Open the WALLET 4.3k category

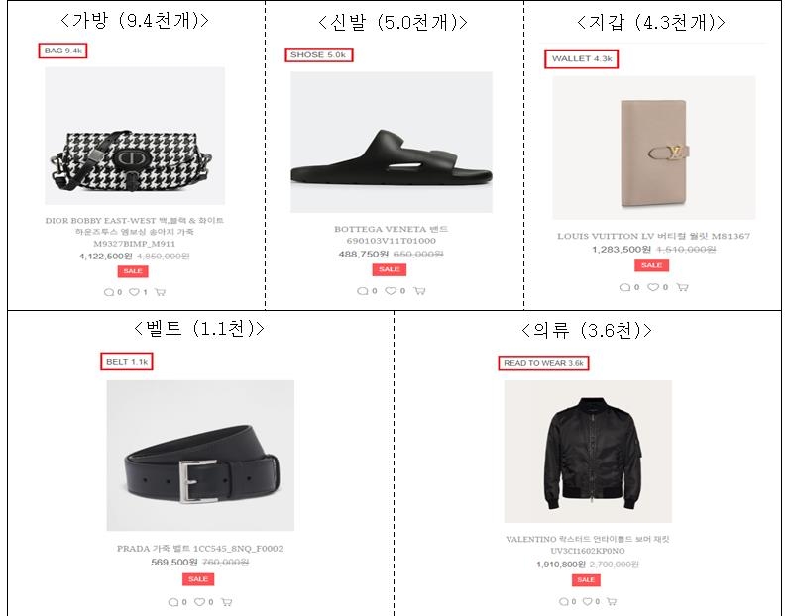(582, 59)
